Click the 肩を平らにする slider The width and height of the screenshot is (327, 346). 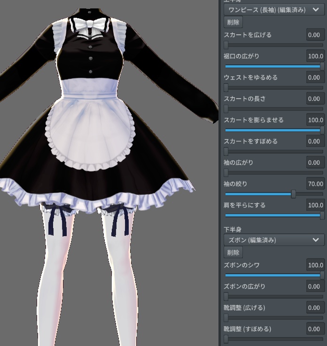tap(274, 215)
